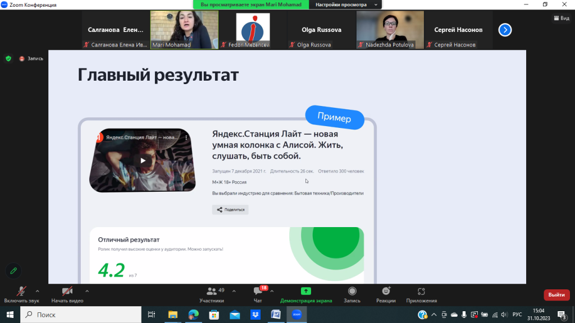Open the Приложения apps panel

pyautogui.click(x=421, y=295)
